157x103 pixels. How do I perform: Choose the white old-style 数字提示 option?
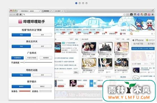pyautogui.click(x=42, y=87)
